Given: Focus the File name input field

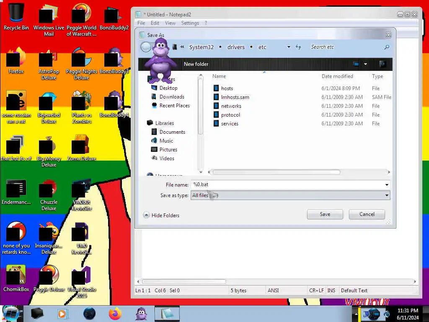Looking at the screenshot, I should pos(287,185).
